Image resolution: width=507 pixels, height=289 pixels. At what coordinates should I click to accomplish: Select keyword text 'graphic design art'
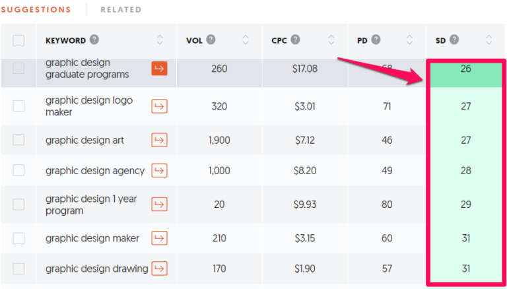pos(84,141)
